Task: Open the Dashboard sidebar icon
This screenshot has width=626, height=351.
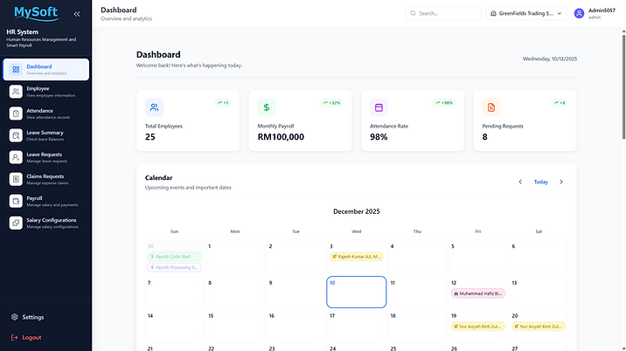Action: 16,69
